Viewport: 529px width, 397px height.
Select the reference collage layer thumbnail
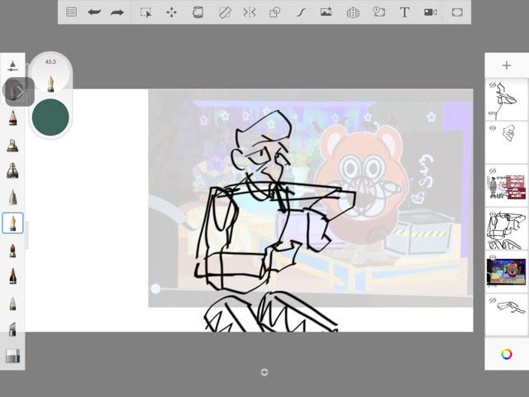(507, 185)
